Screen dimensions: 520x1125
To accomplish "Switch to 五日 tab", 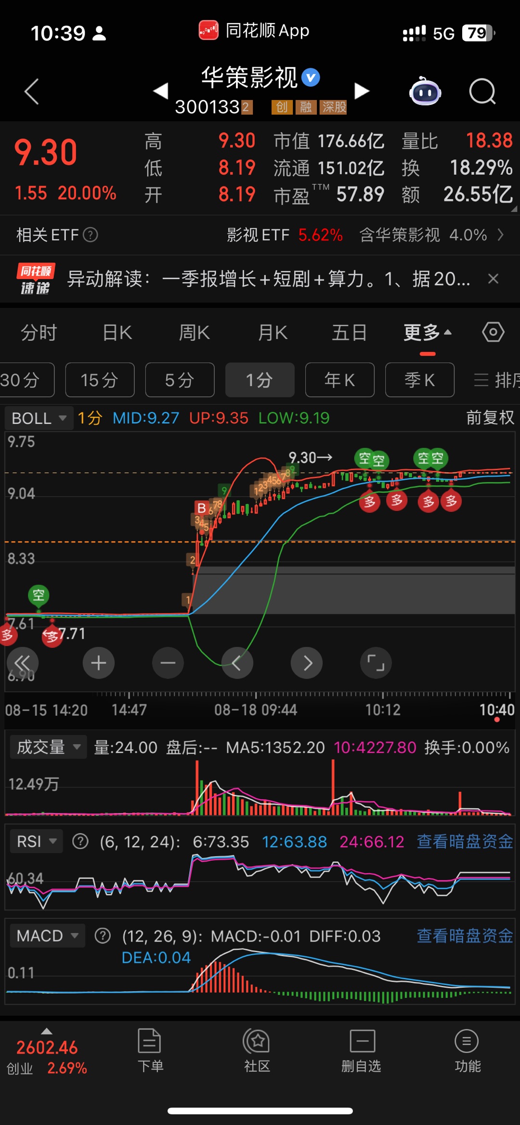I will click(350, 333).
